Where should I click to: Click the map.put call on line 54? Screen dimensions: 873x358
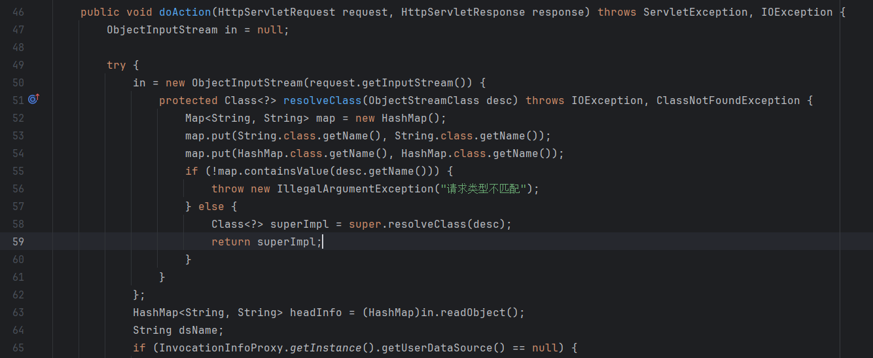coord(208,154)
